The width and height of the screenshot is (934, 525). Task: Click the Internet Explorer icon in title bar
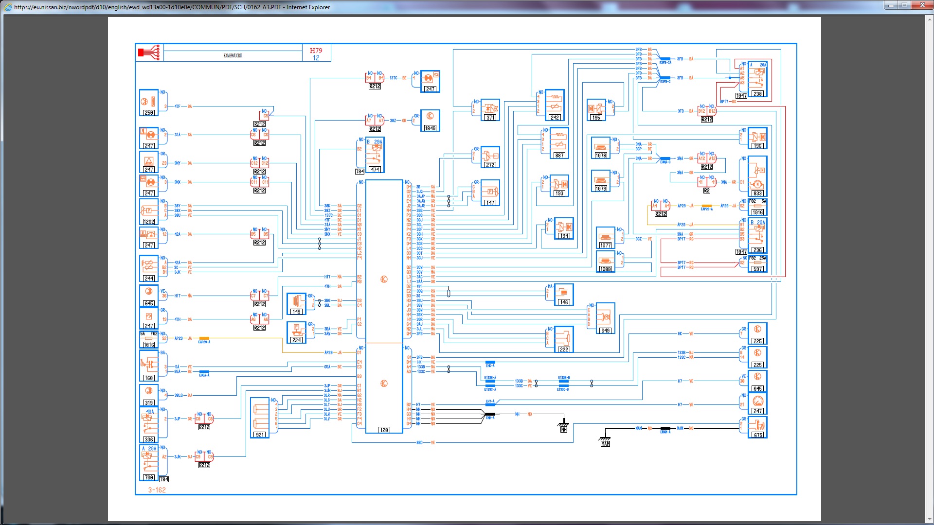[8, 7]
